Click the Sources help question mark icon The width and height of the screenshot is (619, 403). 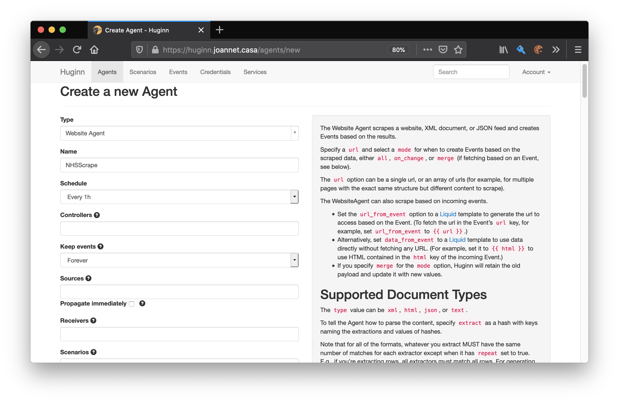(x=88, y=279)
